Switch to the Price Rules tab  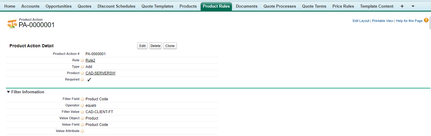(343, 6)
